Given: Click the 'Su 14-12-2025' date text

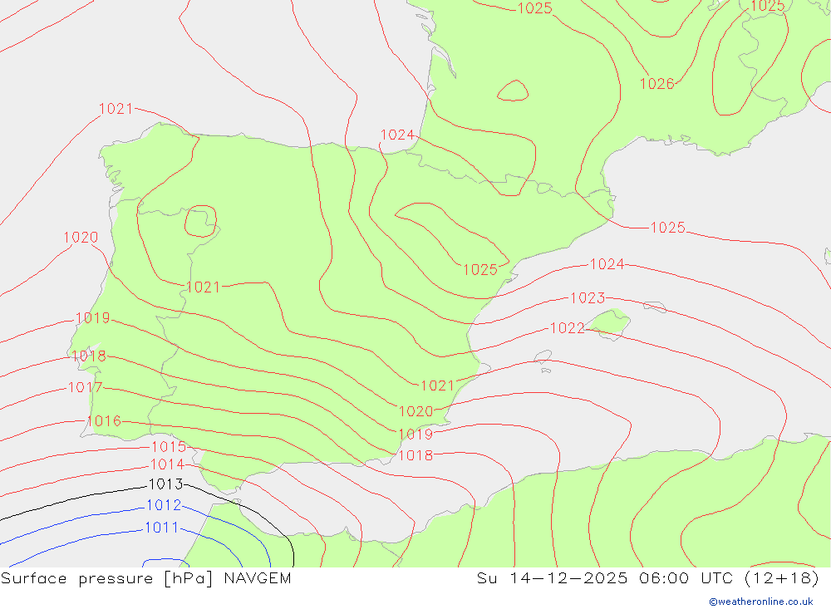Looking at the screenshot, I should tap(552, 578).
